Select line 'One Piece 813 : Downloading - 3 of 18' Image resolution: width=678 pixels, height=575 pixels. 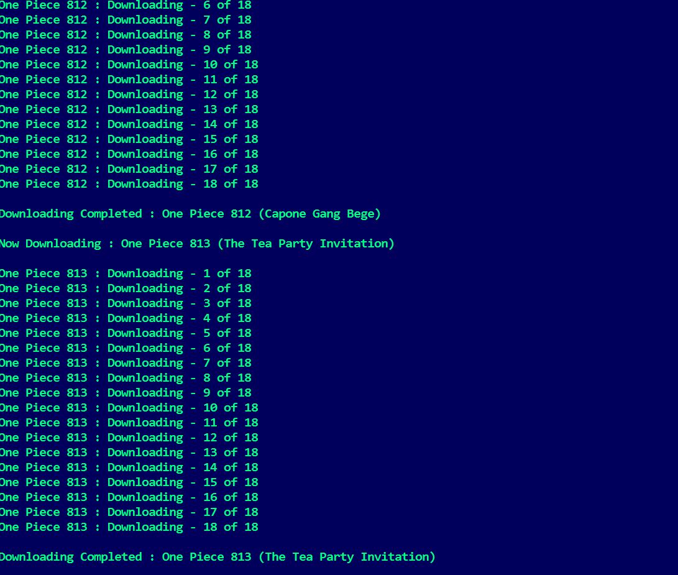point(126,303)
